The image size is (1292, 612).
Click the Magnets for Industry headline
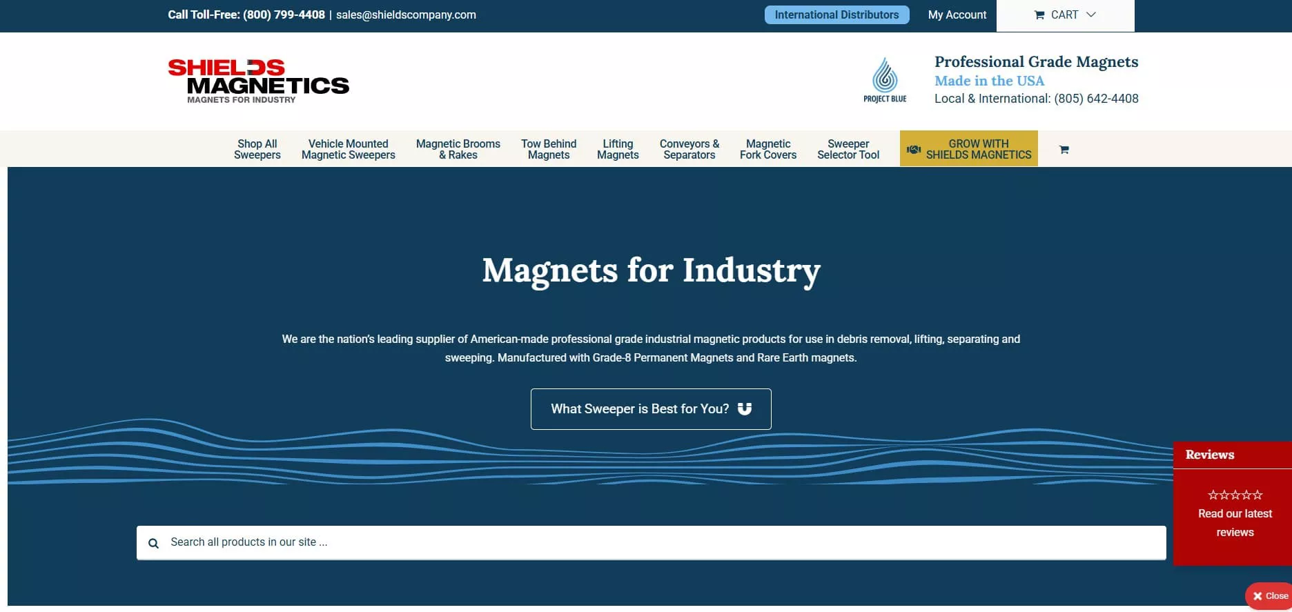click(x=651, y=271)
